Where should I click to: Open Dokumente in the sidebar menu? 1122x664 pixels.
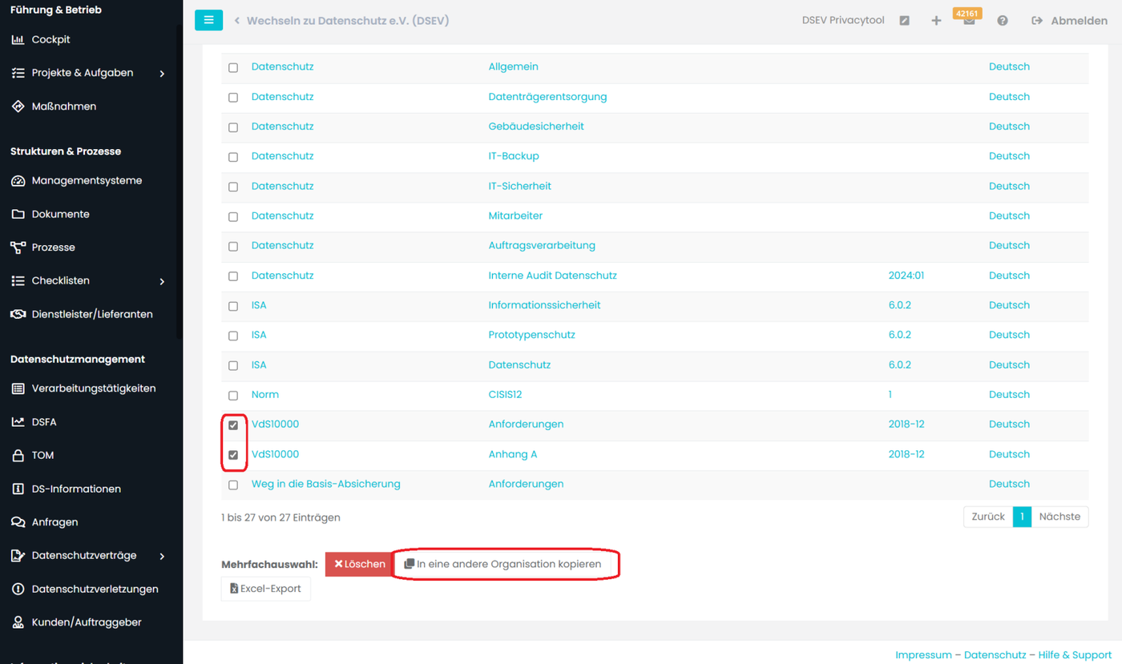[60, 214]
